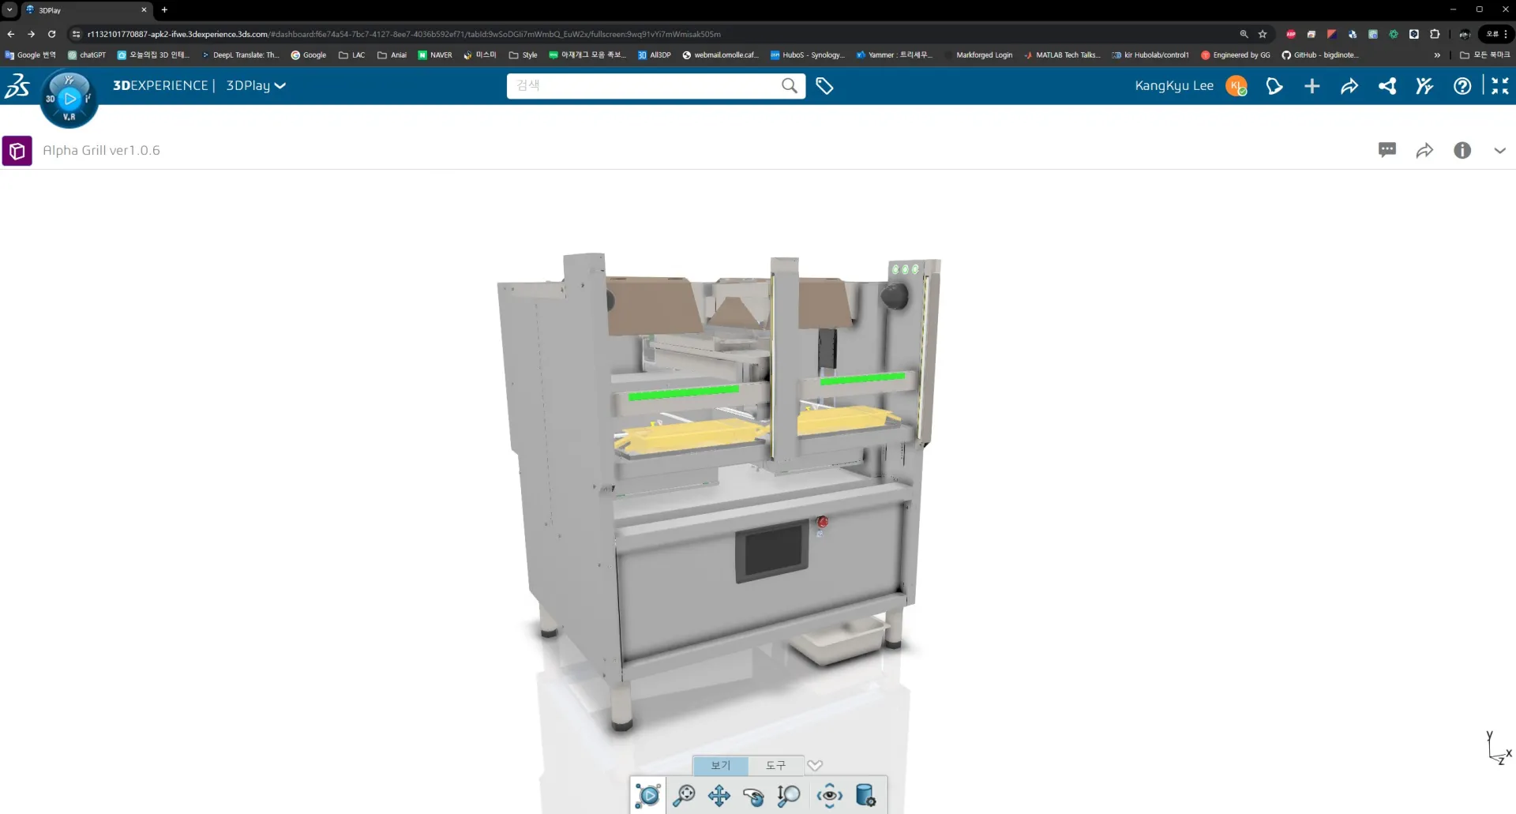This screenshot has height=814, width=1516.
Task: Expand the Alpha Grill details chevron
Action: tap(1499, 150)
